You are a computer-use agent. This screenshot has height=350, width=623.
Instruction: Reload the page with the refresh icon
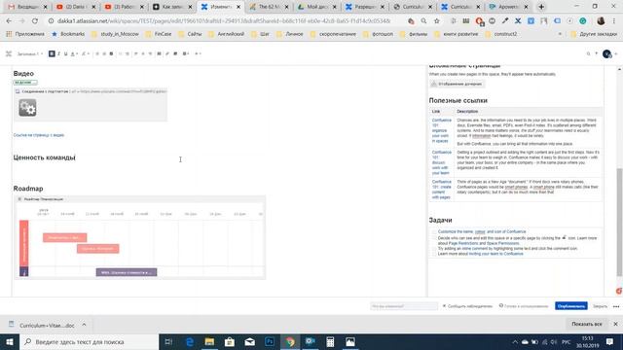click(35, 20)
